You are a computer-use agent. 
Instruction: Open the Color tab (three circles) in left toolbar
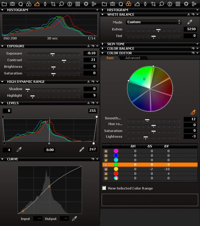coord(29,4)
